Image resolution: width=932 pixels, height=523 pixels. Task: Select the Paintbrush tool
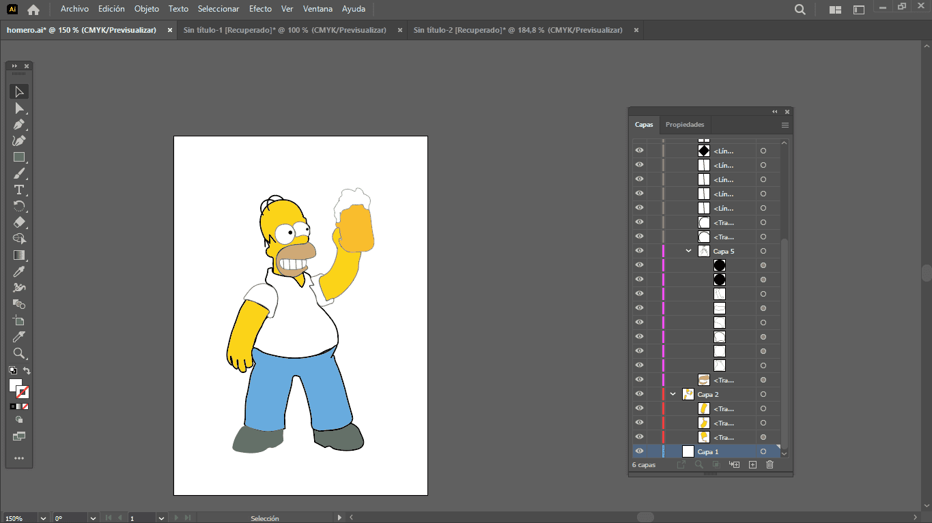click(x=19, y=174)
